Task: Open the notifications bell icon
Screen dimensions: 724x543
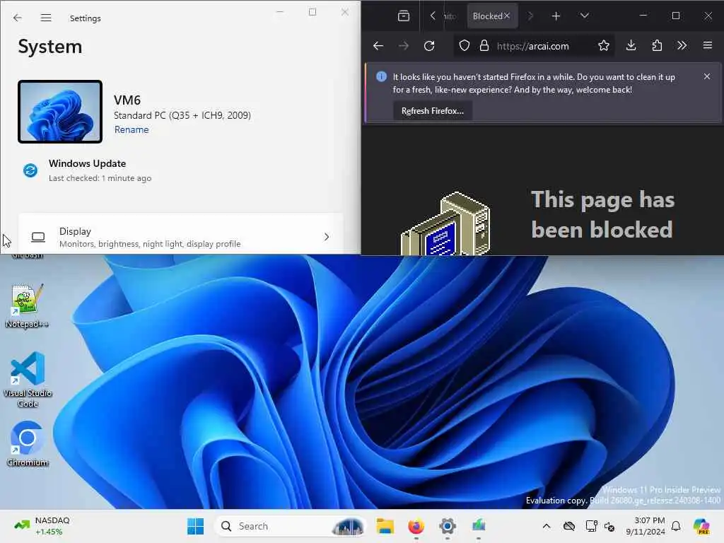Action: [676, 526]
